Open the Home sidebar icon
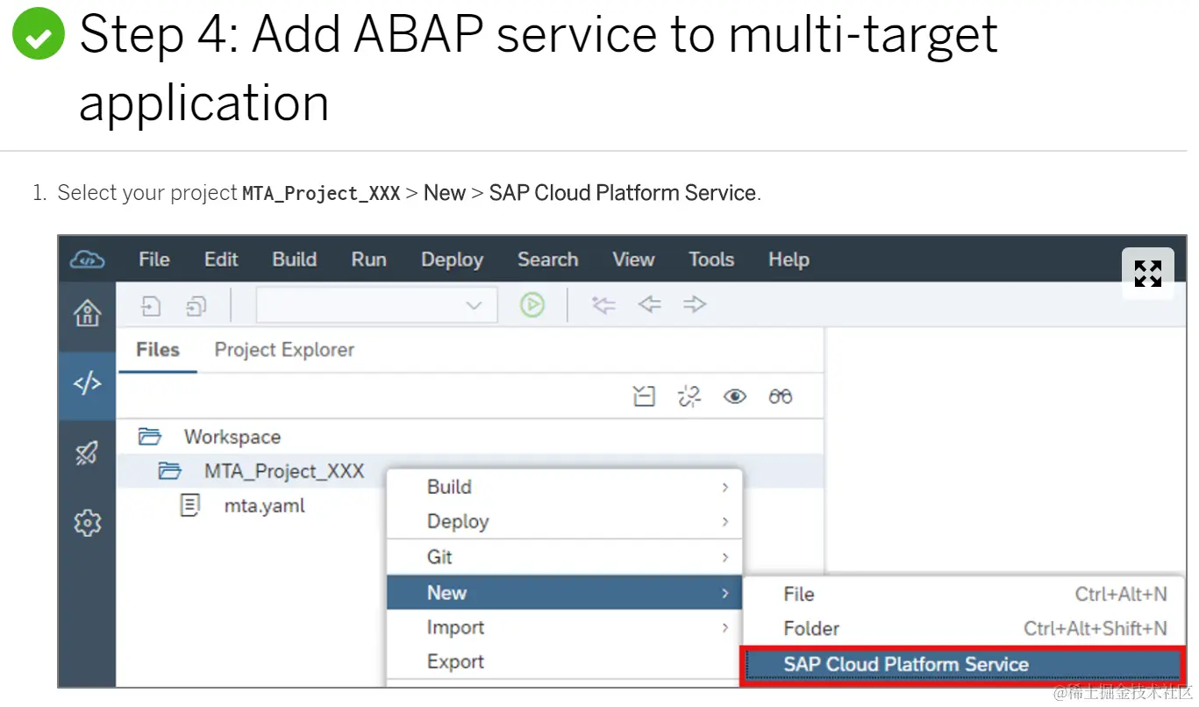Image resolution: width=1199 pixels, height=707 pixels. [87, 313]
